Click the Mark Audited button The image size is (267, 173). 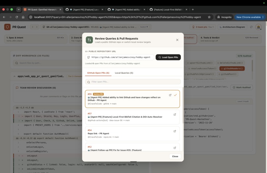tap(241, 87)
